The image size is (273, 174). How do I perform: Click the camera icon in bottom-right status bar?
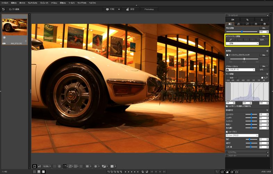(237, 172)
